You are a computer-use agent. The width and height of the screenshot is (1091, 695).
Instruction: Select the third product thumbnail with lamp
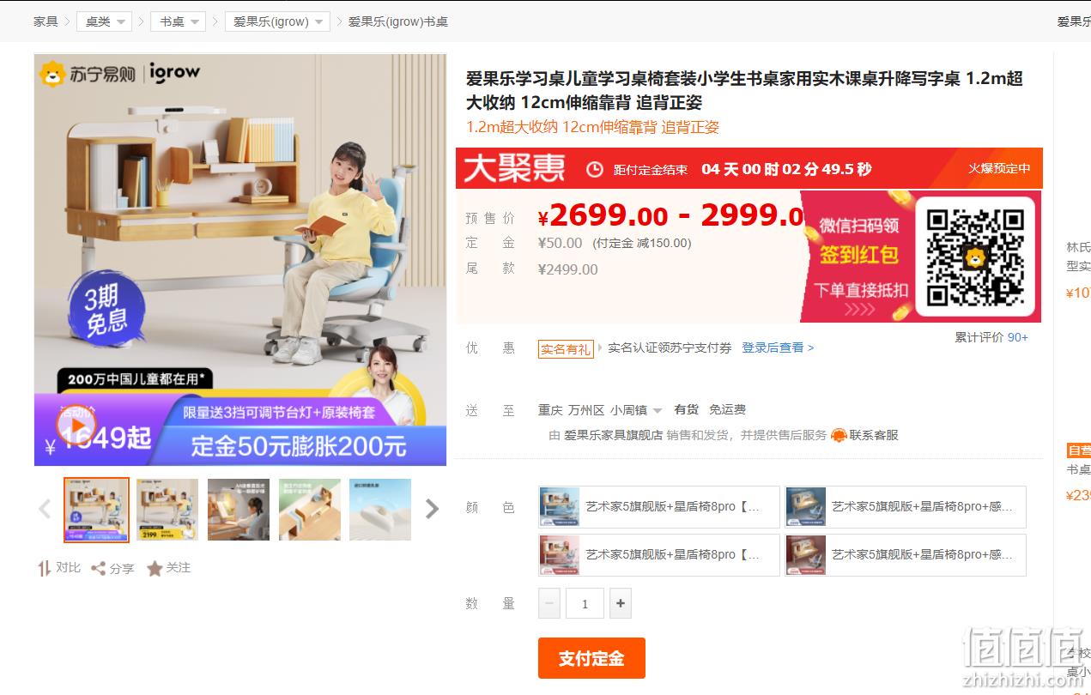click(x=239, y=510)
